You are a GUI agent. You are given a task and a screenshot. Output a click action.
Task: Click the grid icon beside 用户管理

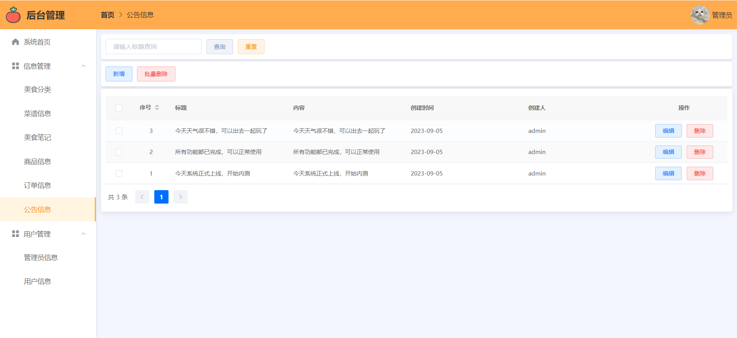tap(15, 234)
